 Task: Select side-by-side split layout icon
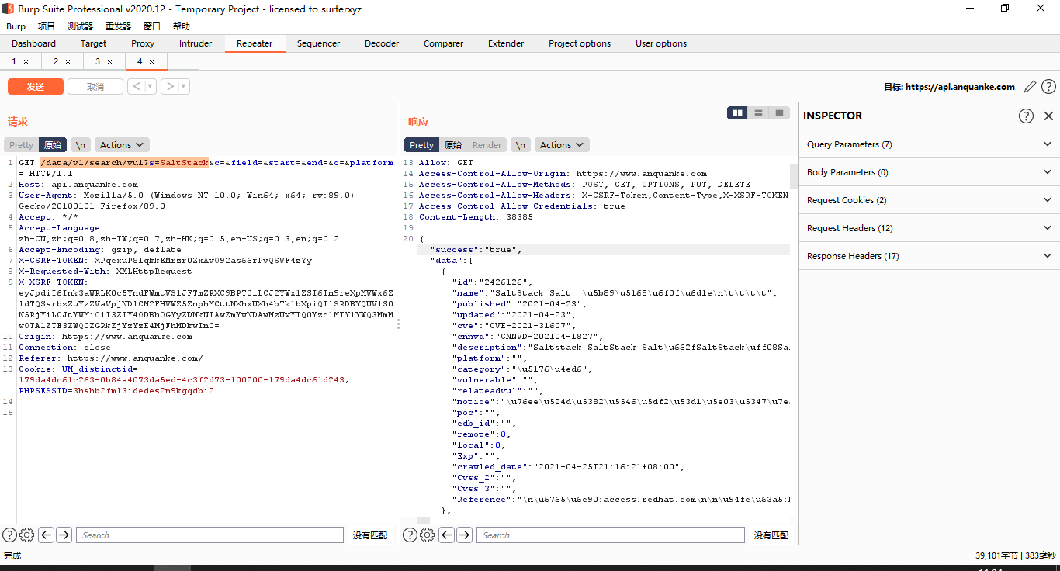pyautogui.click(x=737, y=113)
